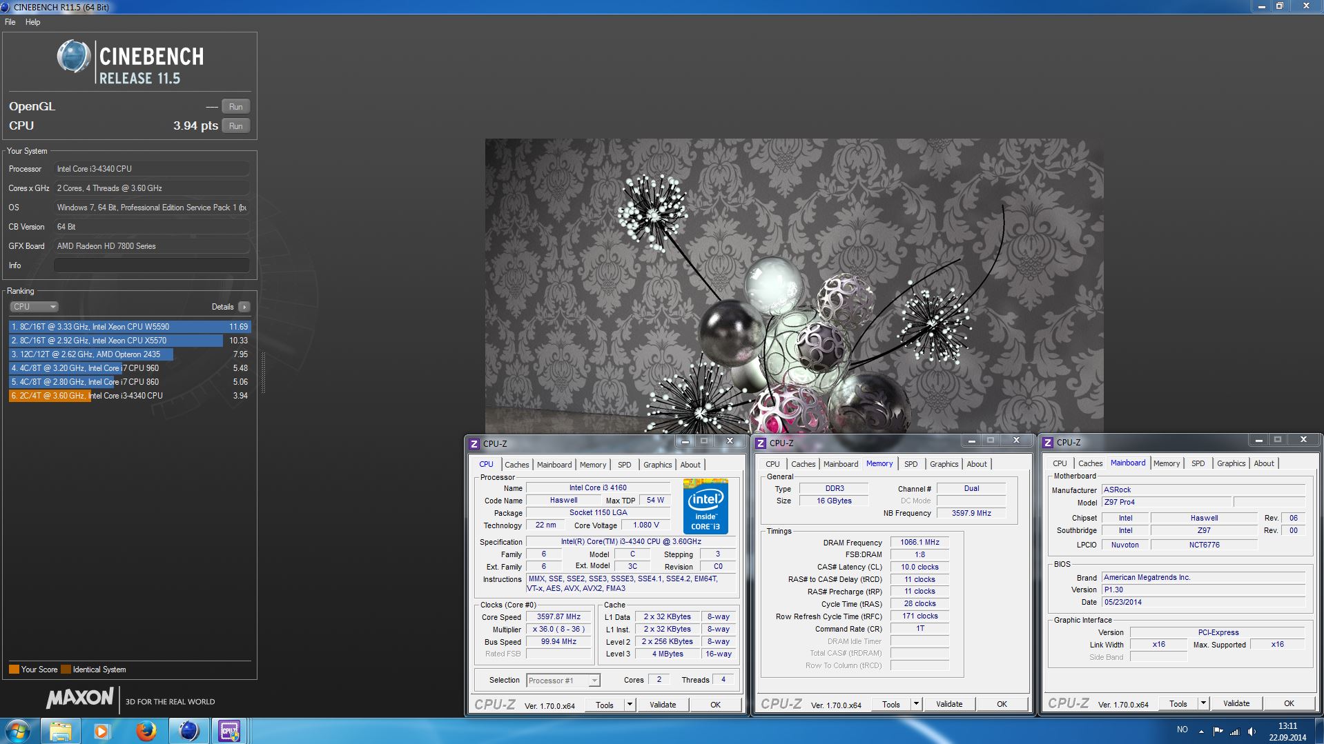Click Specification i3-4340 CPU field
The width and height of the screenshot is (1324, 744).
[631, 542]
